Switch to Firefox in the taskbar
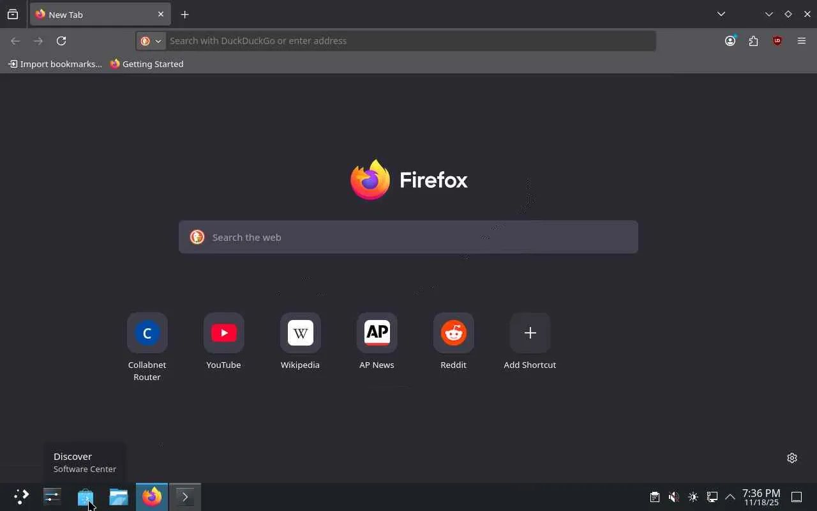The image size is (817, 511). click(x=152, y=497)
